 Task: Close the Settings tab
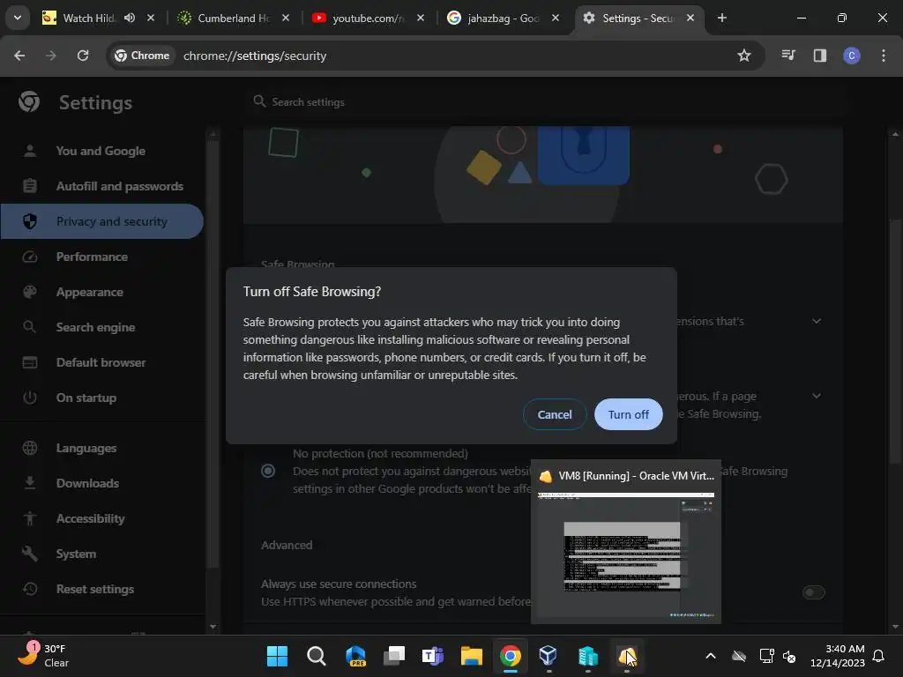(x=690, y=18)
